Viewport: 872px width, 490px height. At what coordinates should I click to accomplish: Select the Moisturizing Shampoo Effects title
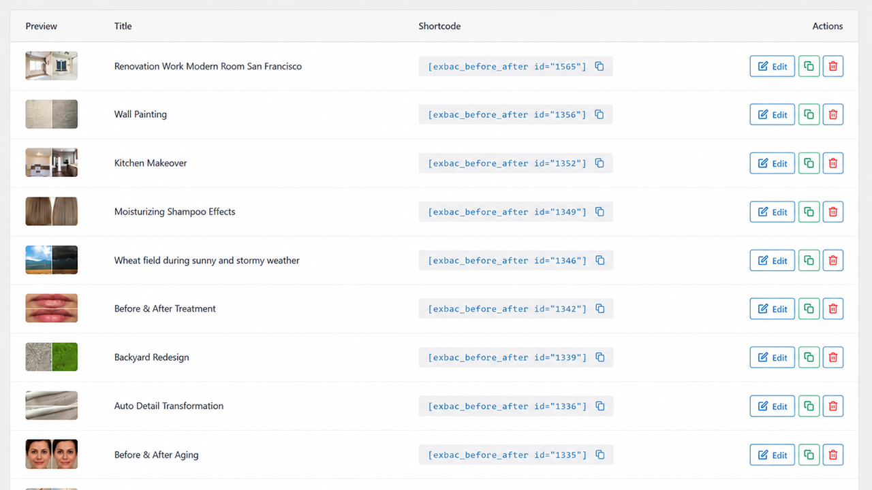tap(174, 212)
